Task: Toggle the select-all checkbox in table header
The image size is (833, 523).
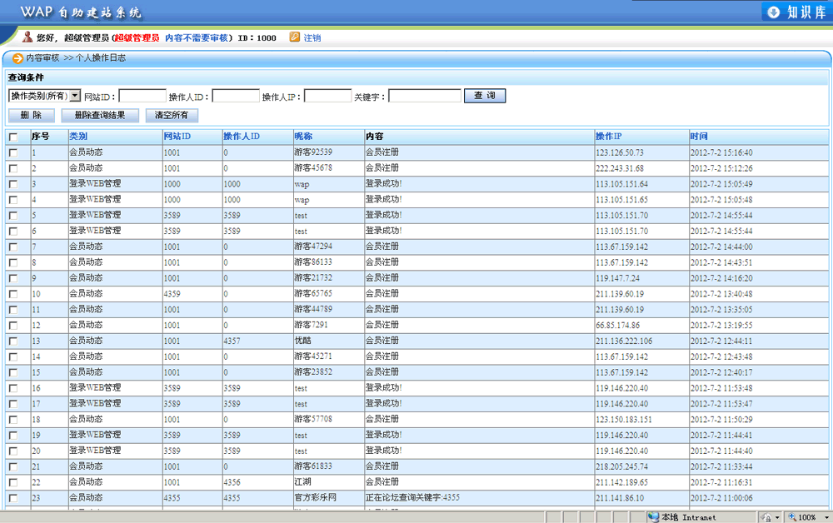Action: click(13, 137)
